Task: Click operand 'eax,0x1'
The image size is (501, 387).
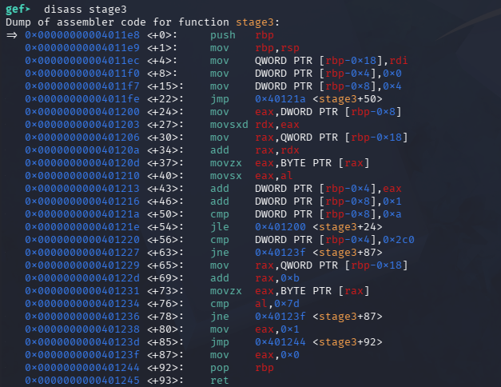Action: point(277,329)
